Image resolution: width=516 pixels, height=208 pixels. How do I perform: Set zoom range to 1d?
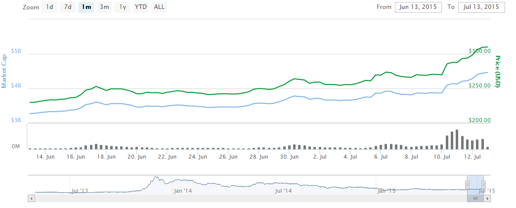coord(50,7)
